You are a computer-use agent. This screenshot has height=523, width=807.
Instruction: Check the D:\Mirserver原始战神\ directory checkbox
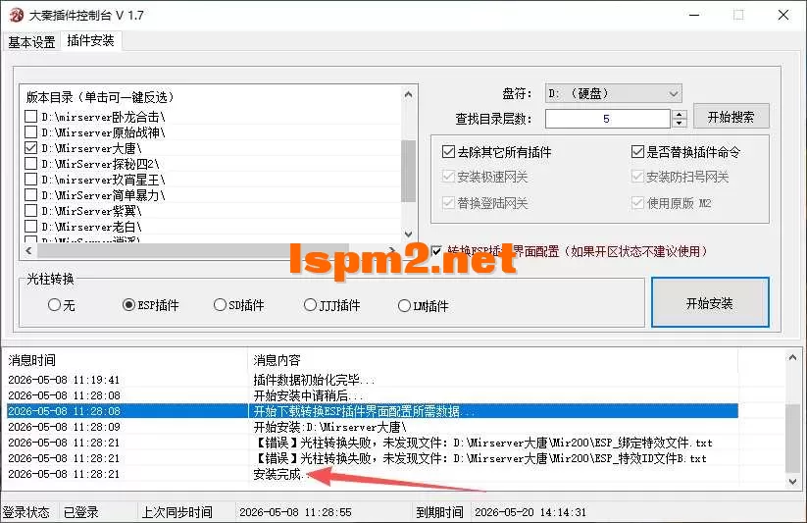point(30,131)
